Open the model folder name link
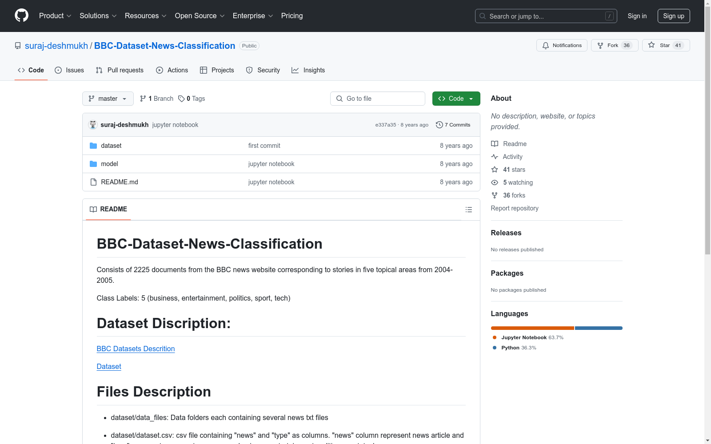Screen dimensions: 711x444 tap(109, 164)
